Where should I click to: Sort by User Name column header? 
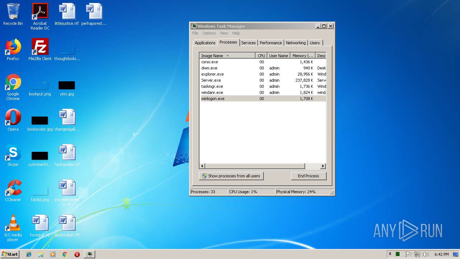[x=279, y=56]
